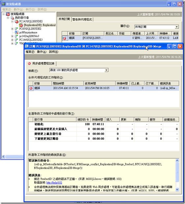
Task: Click the 衝突 column header
Action: pyautogui.click(x=156, y=119)
